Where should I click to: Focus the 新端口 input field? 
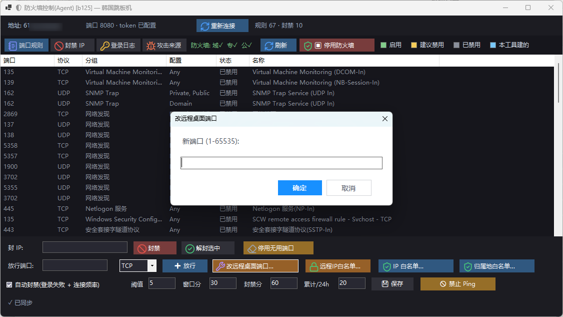pos(281,163)
